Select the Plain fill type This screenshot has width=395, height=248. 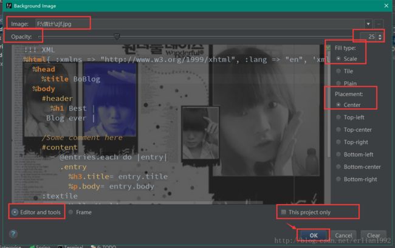346,83
